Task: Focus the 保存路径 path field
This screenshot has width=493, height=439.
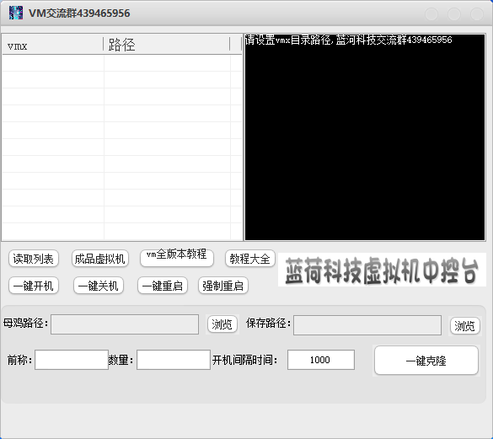Action: 367,325
